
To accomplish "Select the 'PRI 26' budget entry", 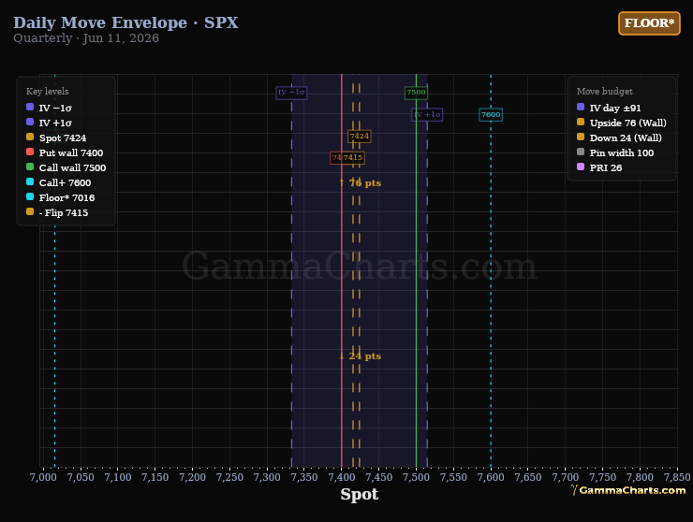I will (x=606, y=167).
